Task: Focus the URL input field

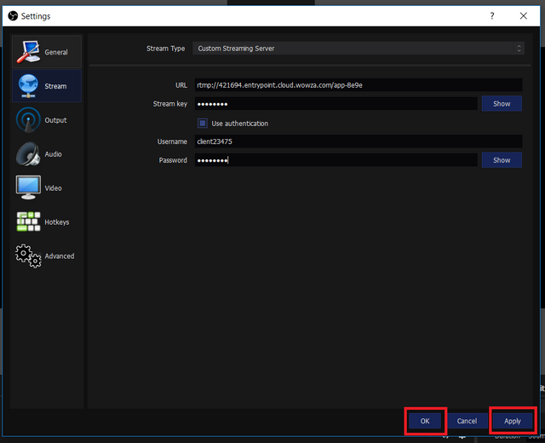Action: [359, 85]
